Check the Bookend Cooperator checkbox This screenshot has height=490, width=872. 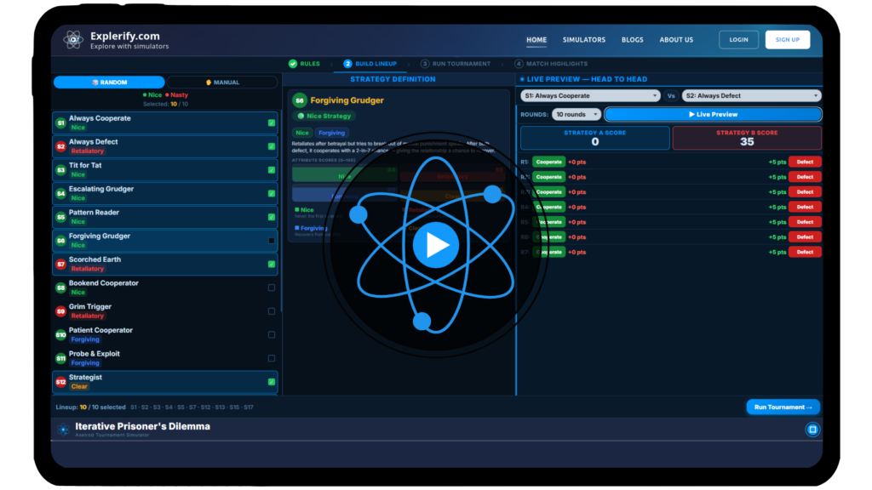click(x=272, y=288)
